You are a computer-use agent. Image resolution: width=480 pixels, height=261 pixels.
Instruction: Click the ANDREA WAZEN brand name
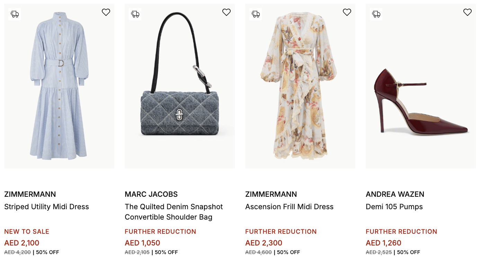395,194
